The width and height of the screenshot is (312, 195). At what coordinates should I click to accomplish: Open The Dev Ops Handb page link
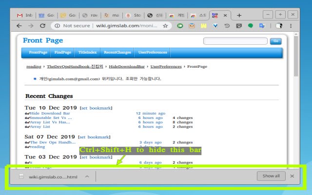click(x=53, y=142)
